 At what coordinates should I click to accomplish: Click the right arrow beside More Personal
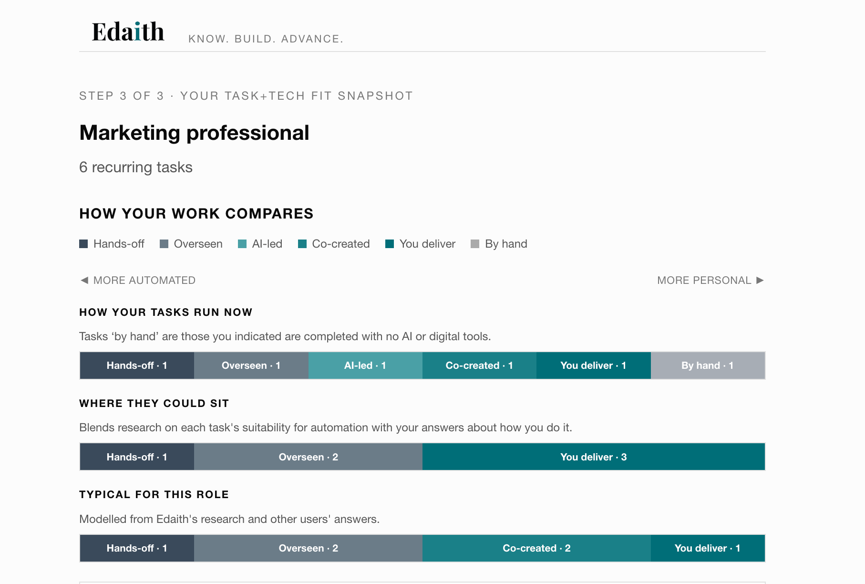click(760, 280)
